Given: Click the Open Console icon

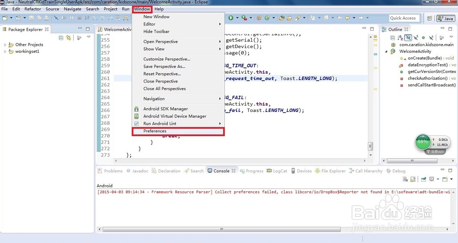Looking at the screenshot, I should 445,179.
